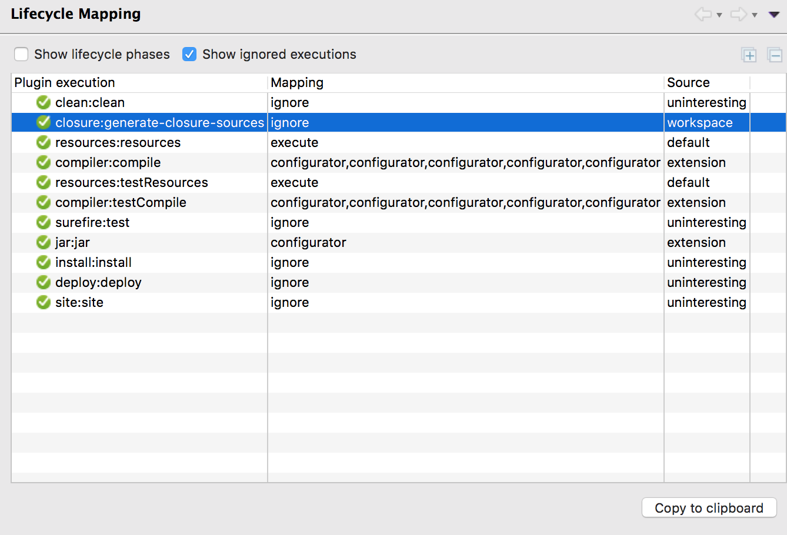Viewport: 787px width, 535px height.
Task: Click the Source column header
Action: (688, 83)
